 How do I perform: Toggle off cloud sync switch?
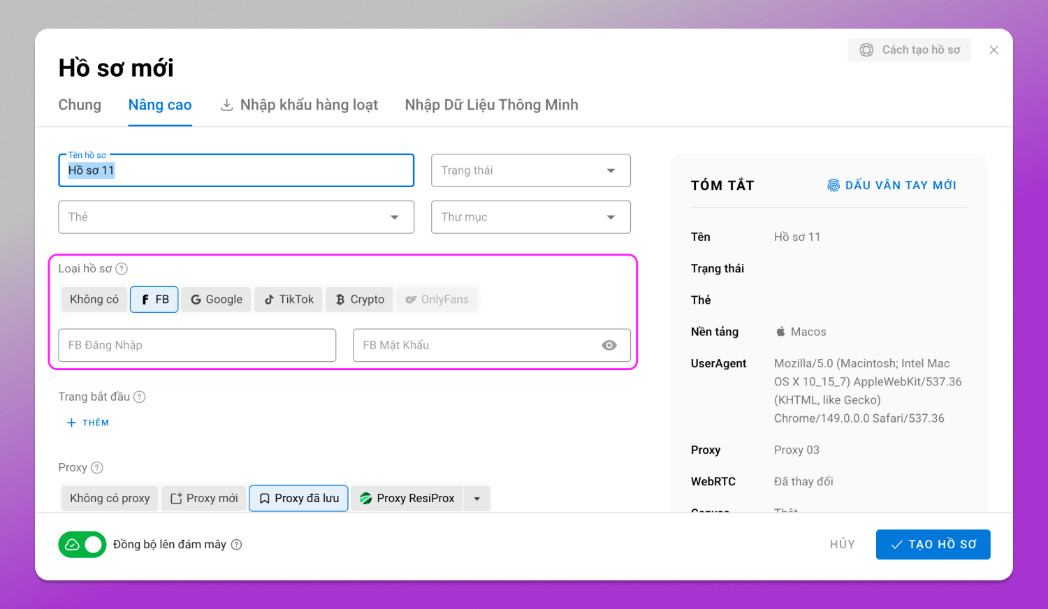[x=82, y=545]
